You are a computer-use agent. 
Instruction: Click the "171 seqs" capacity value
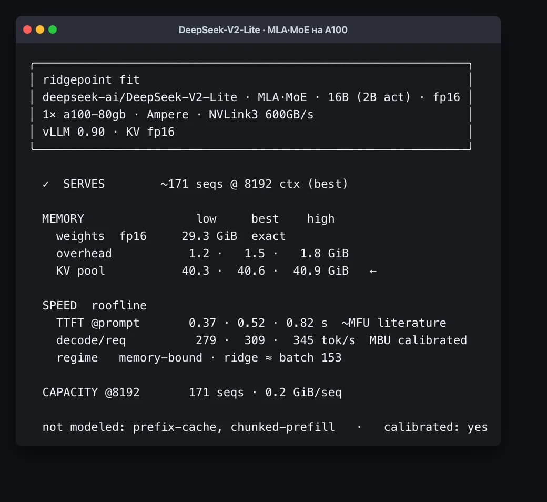pyautogui.click(x=216, y=393)
